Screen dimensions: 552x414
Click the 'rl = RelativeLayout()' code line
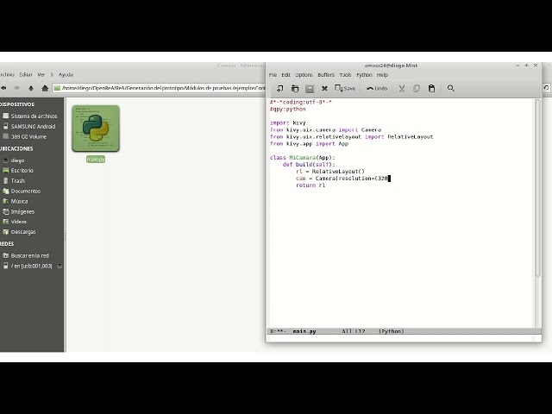pos(330,172)
